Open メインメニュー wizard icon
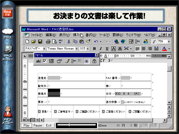The height and width of the screenshot is (134, 179). [x=8, y=111]
